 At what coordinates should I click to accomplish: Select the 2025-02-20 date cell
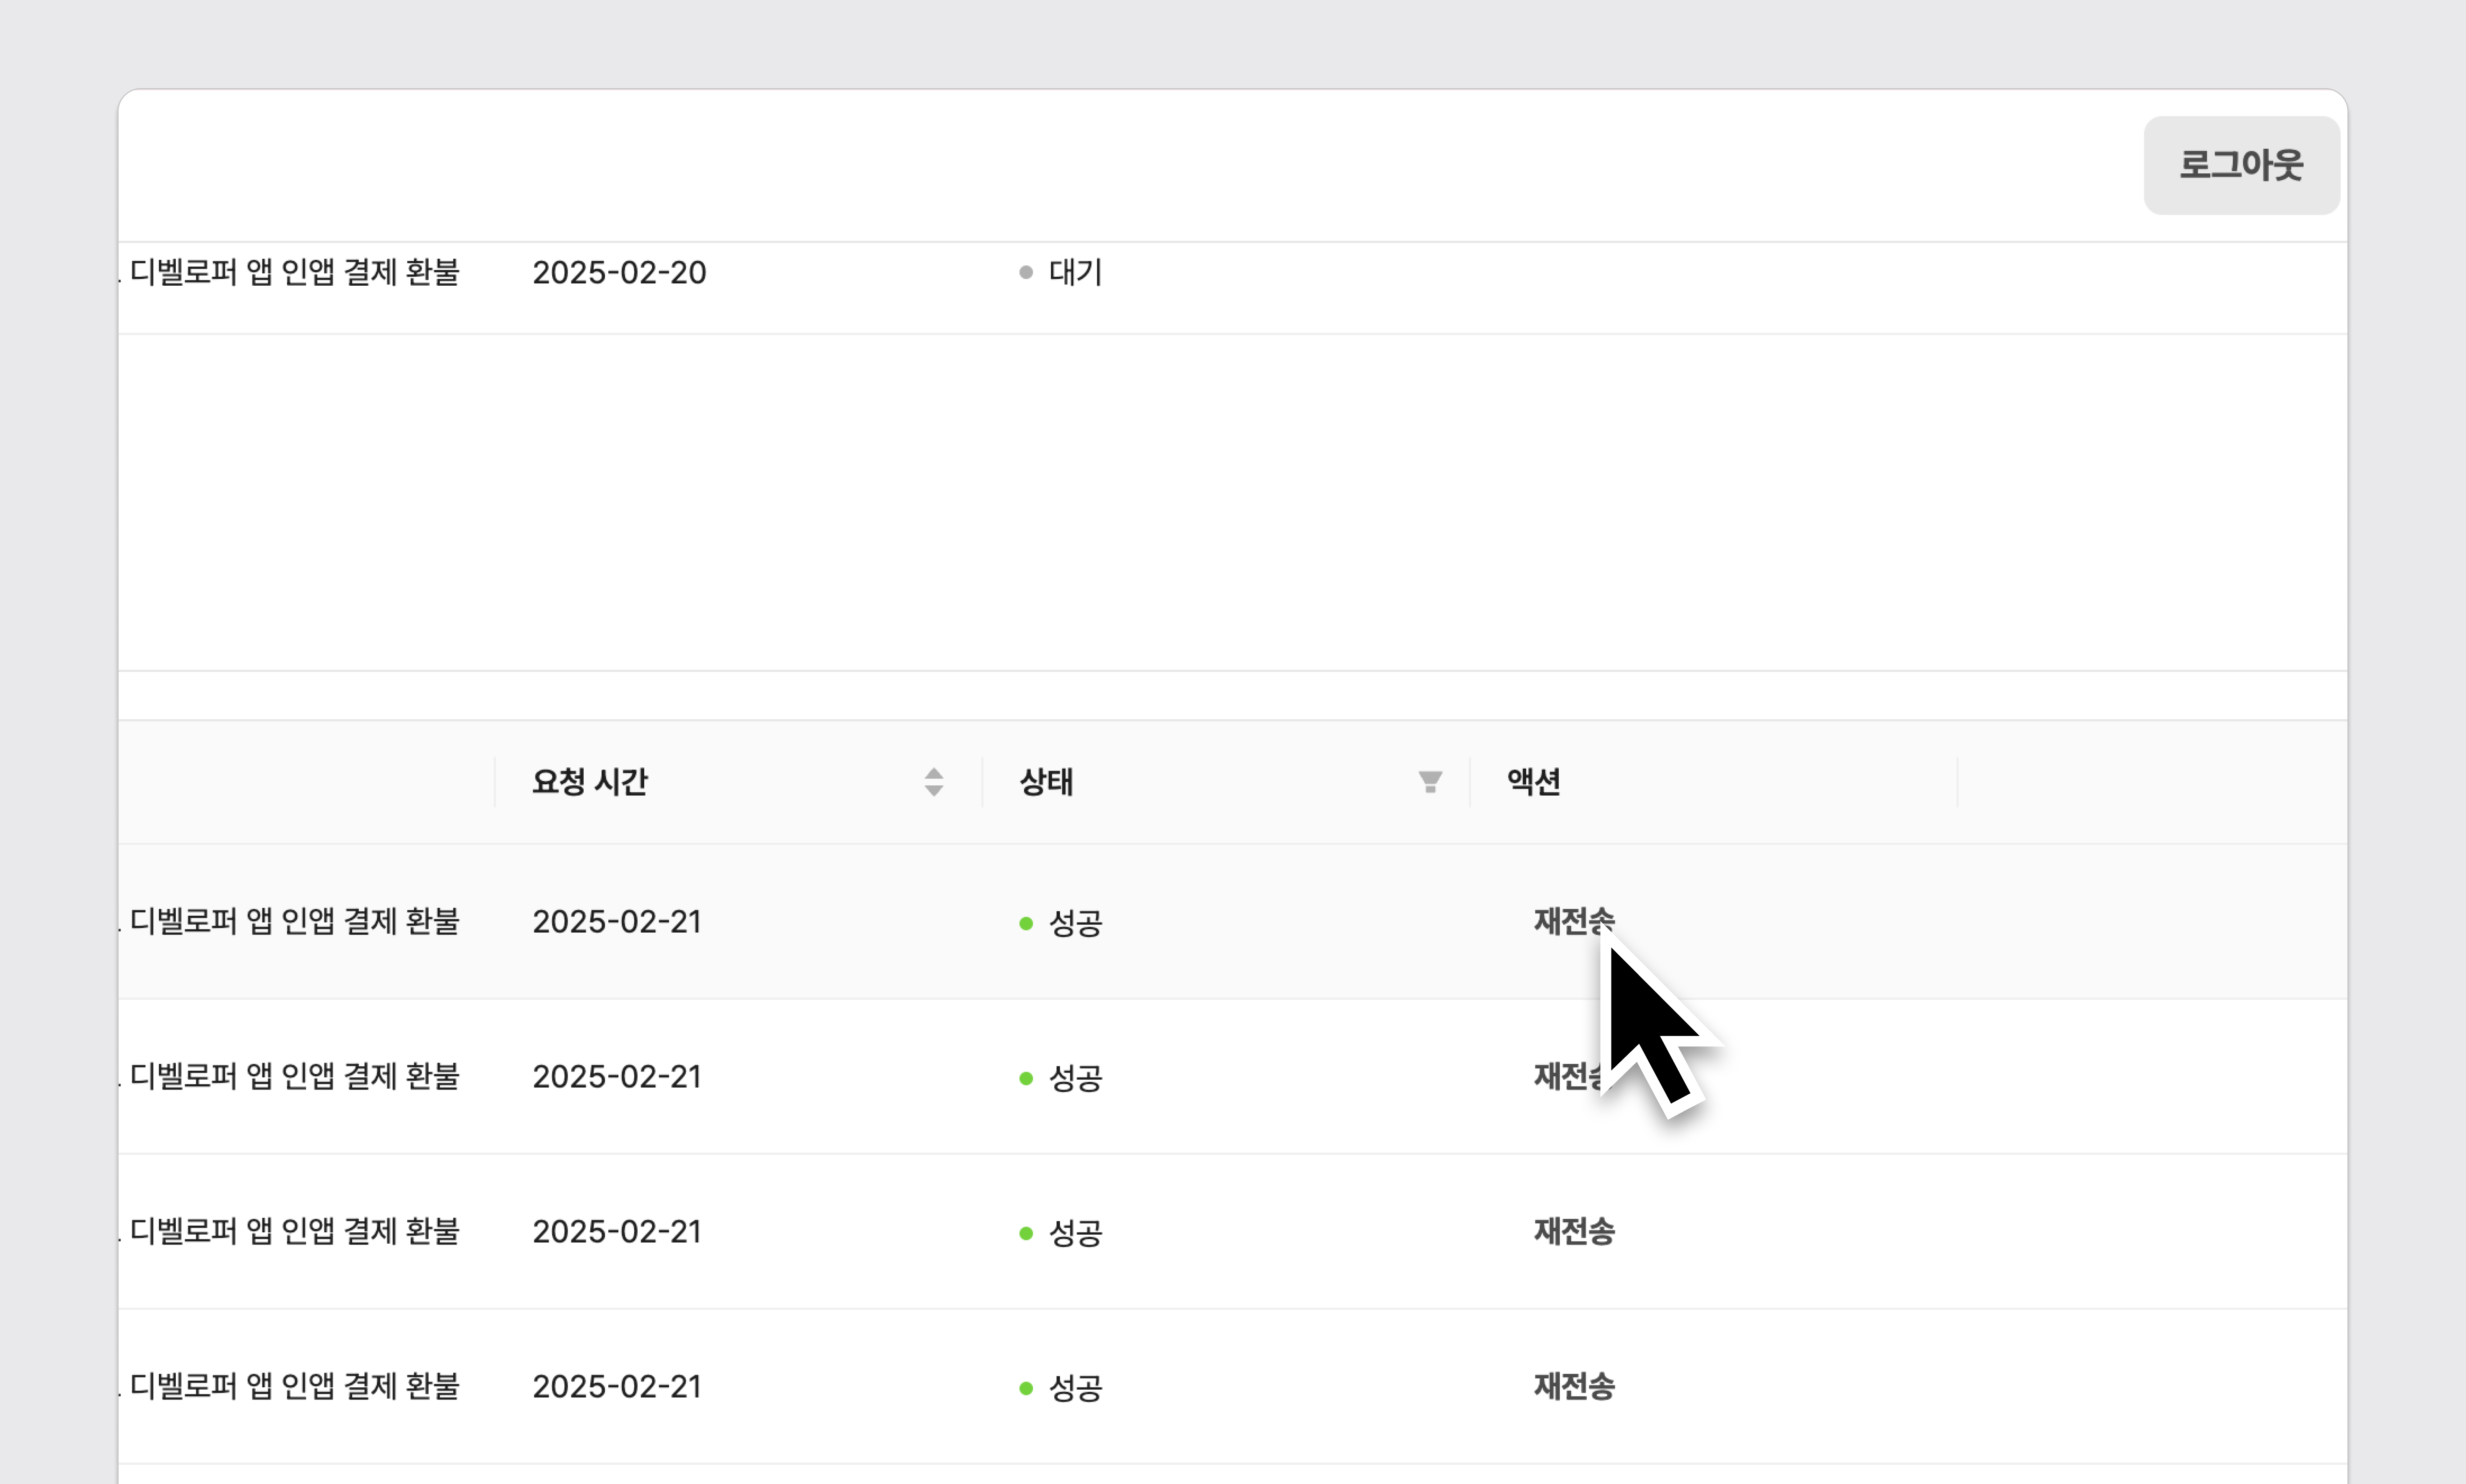pos(619,272)
